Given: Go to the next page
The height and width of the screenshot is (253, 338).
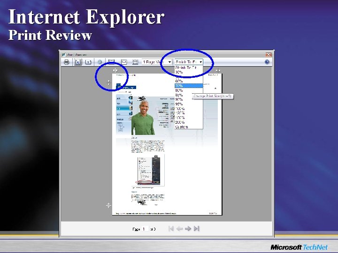Looking at the screenshot, I should [x=188, y=229].
